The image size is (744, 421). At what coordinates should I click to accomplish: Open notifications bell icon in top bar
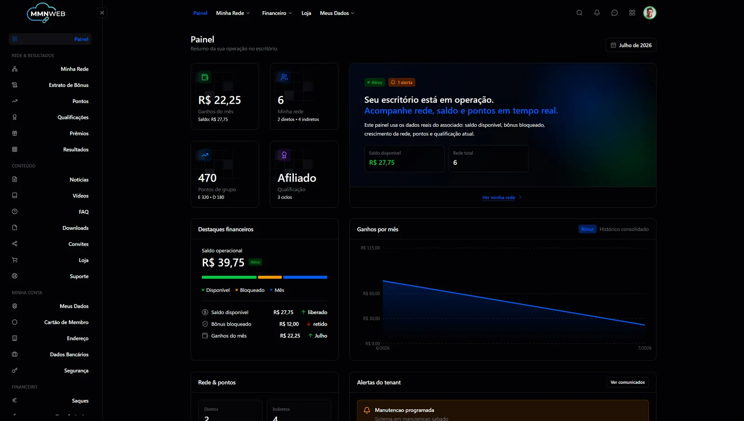pyautogui.click(x=597, y=13)
